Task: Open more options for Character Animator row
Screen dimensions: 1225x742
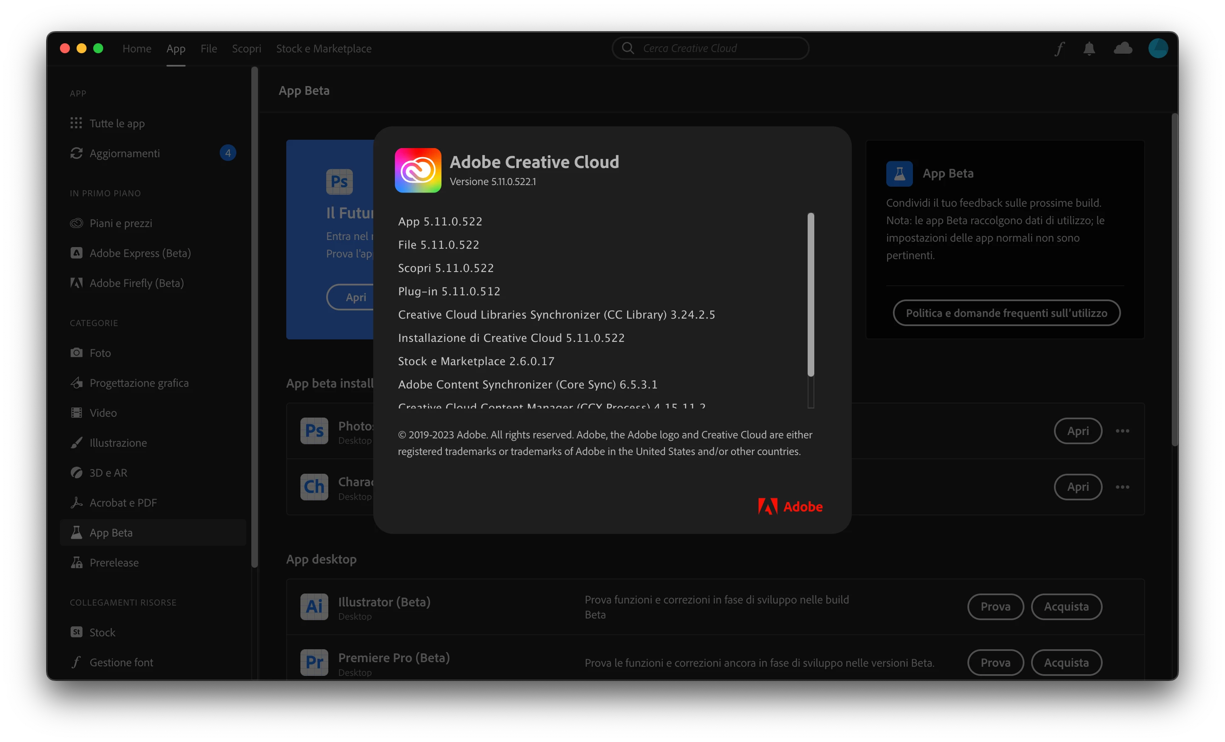Action: tap(1122, 487)
